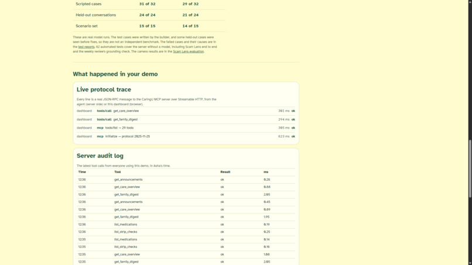
Task: Click the 'initialize → protocol 2025-11-25' trace entry
Action: pos(127,136)
